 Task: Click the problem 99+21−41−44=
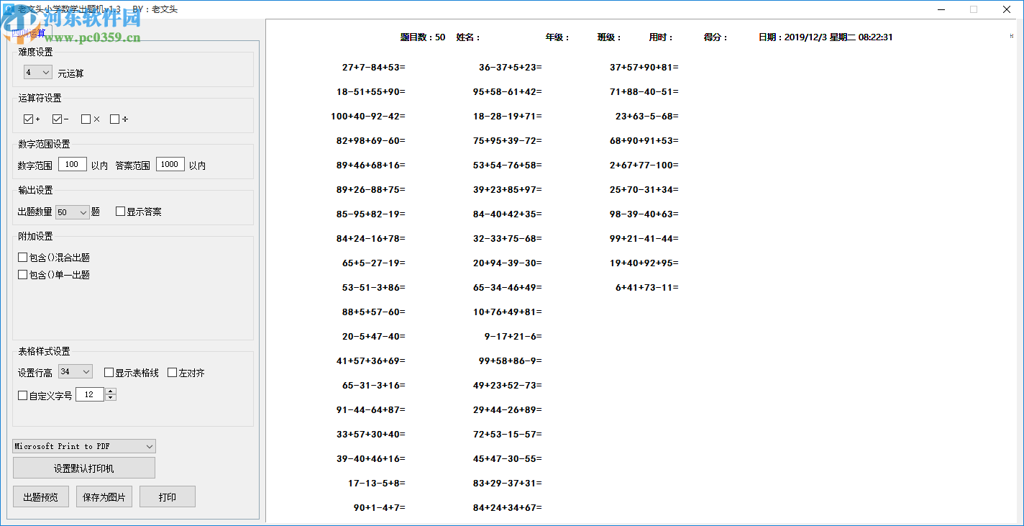tap(644, 239)
